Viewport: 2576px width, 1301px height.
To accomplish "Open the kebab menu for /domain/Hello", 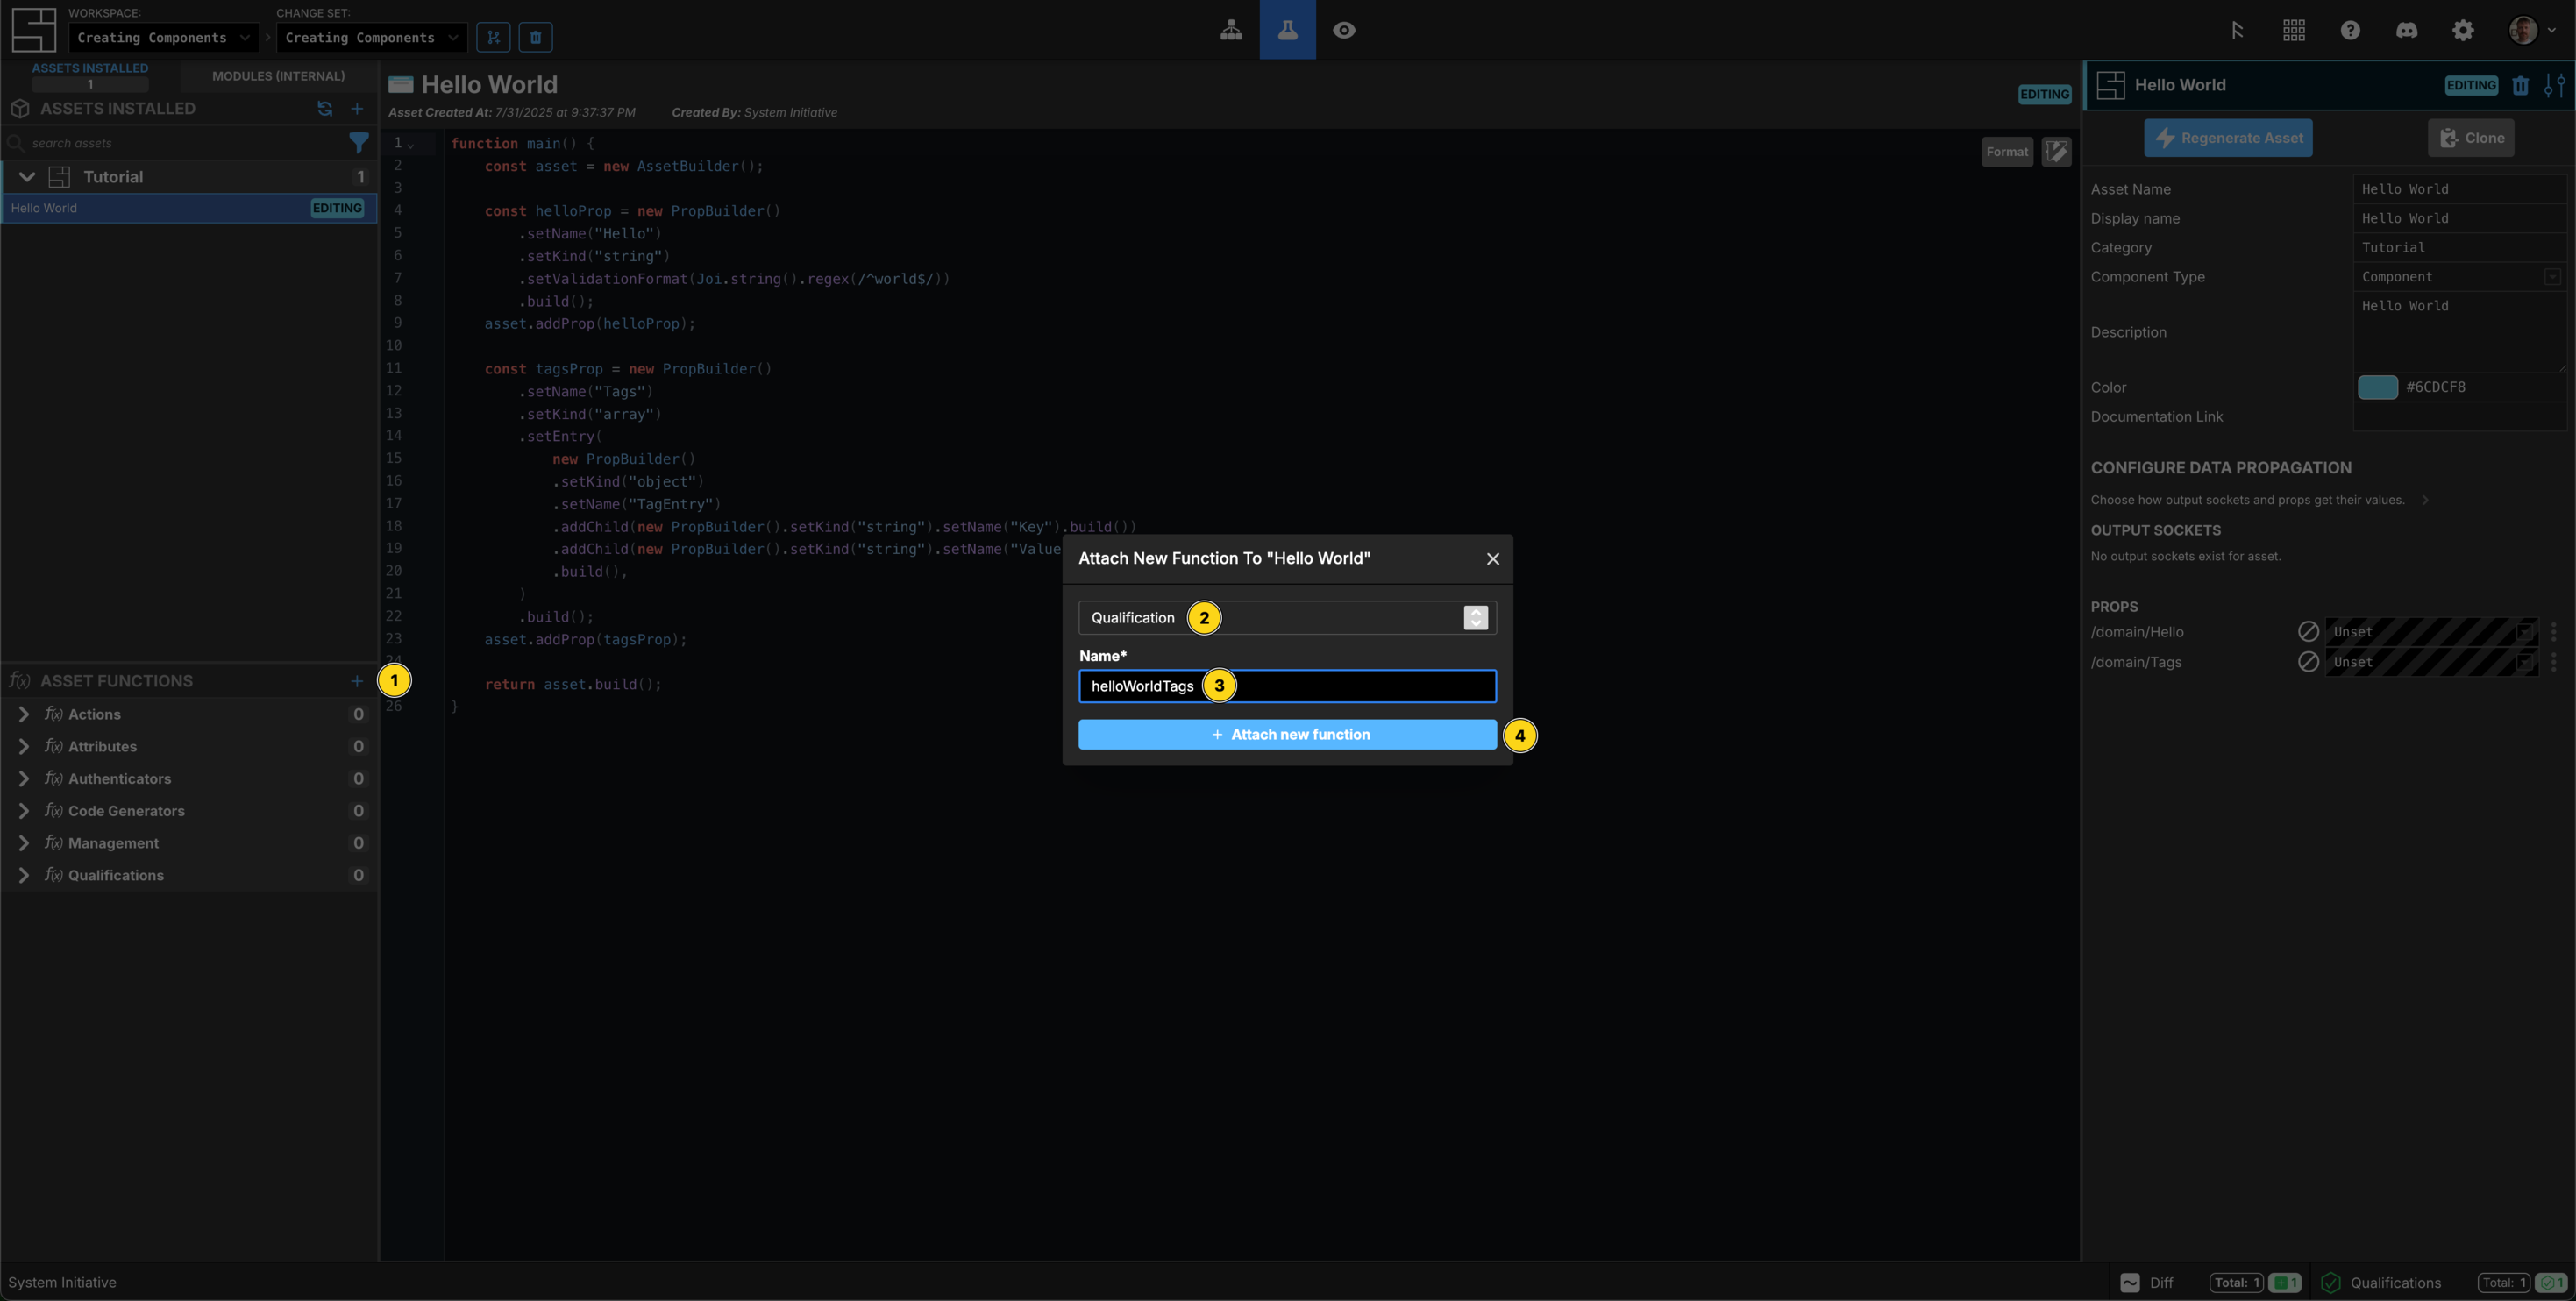I will 2553,632.
